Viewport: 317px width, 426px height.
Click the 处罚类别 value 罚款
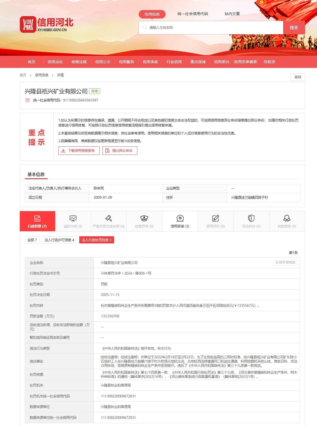point(104,284)
